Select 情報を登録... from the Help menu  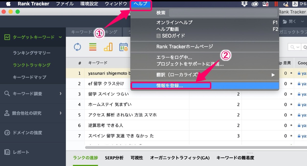click(205, 86)
